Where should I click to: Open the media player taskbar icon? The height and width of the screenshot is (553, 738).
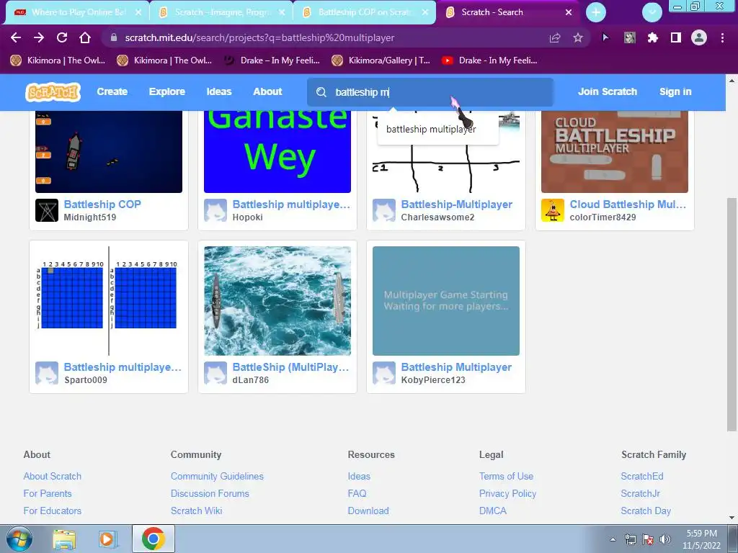coord(107,539)
